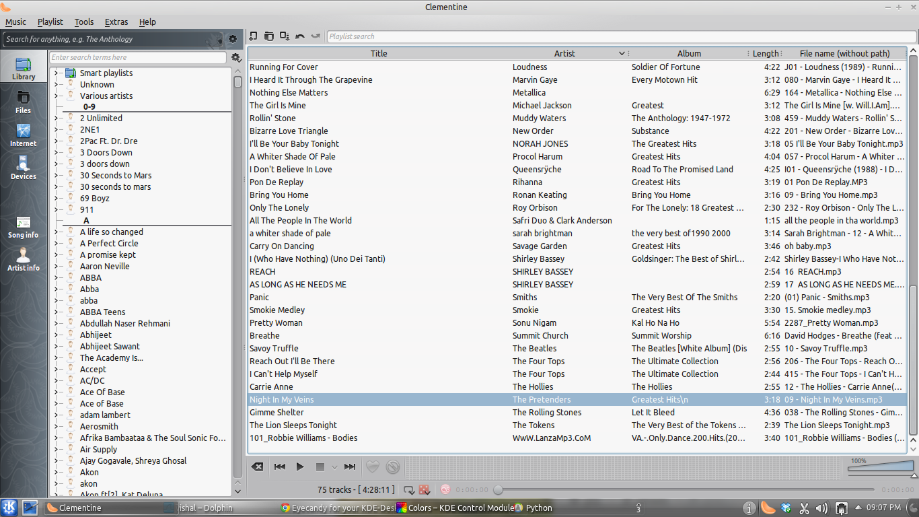Open the Files sidebar tab
The image size is (919, 517).
(24, 102)
